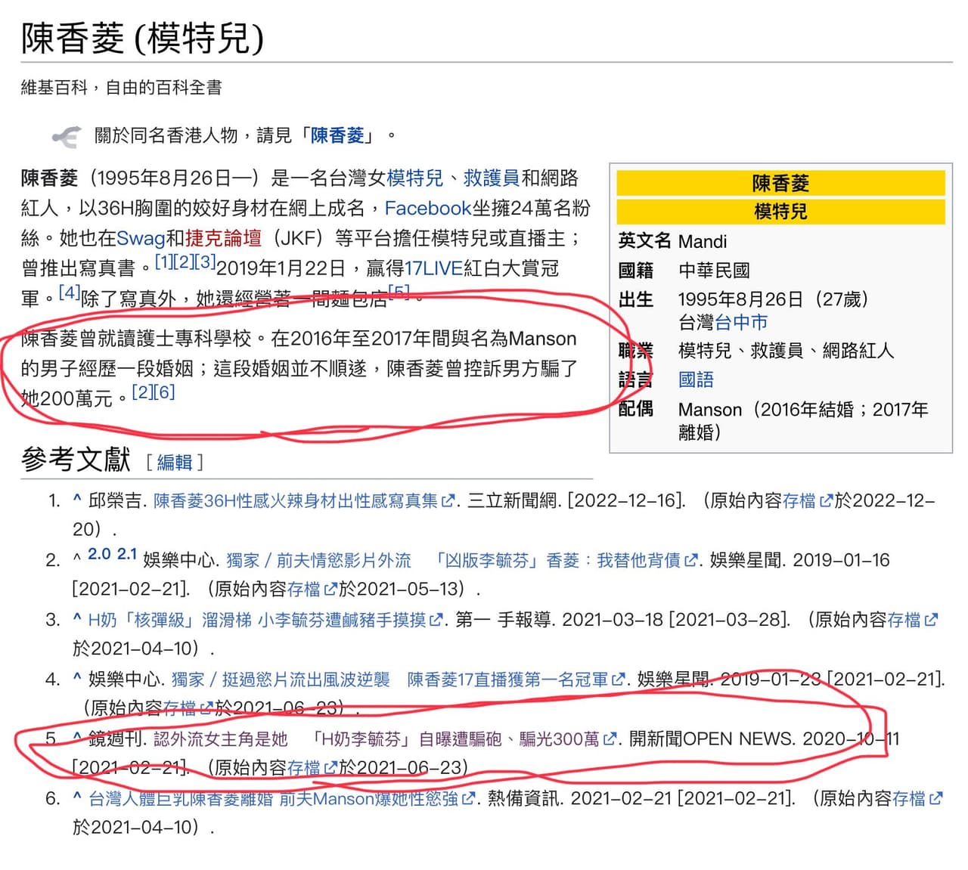Open the 17LIVE link in intro
The height and width of the screenshot is (870, 968).
point(434,268)
